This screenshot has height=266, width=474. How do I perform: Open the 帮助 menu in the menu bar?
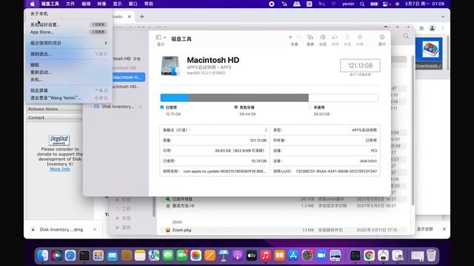[149, 4]
